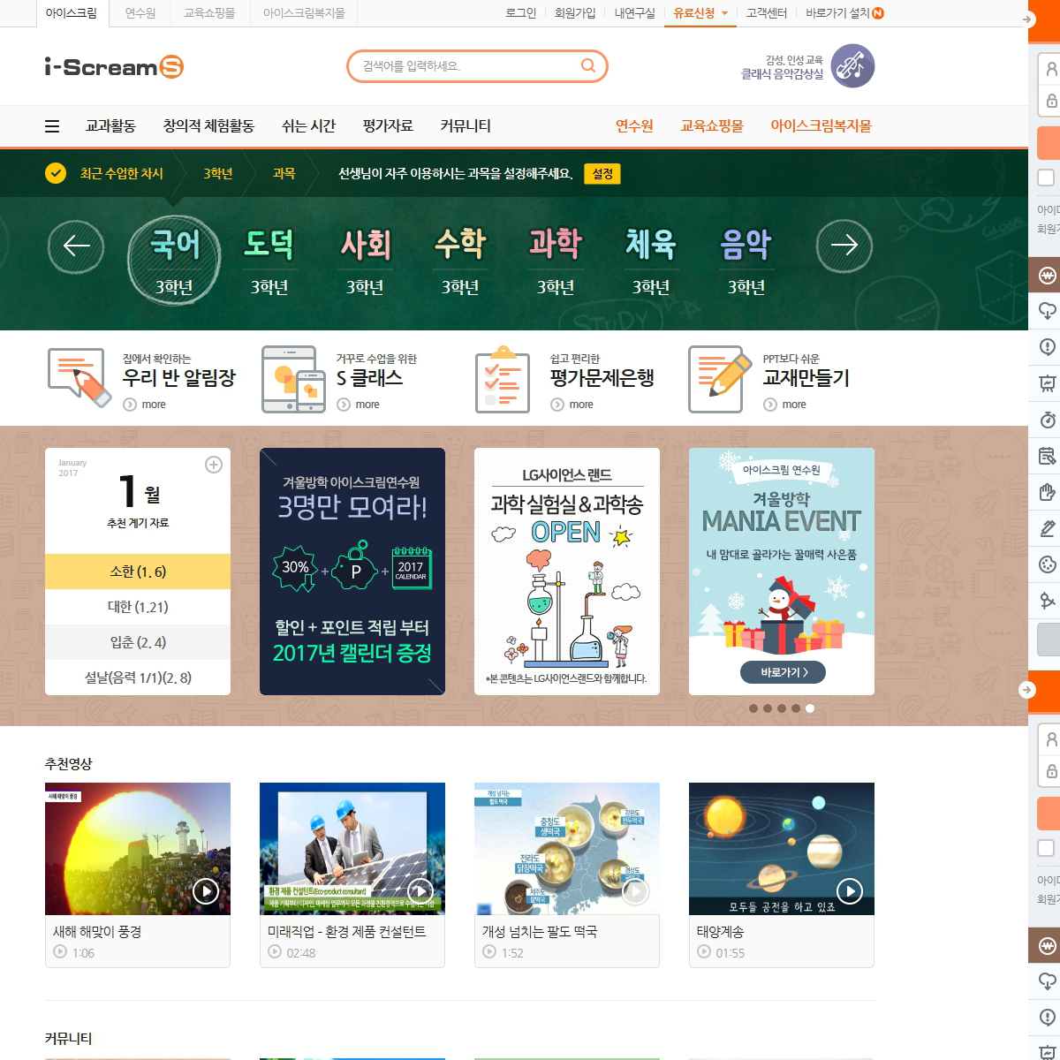
Task: Click the raised hand icon in sidebar
Action: pyautogui.click(x=1048, y=492)
